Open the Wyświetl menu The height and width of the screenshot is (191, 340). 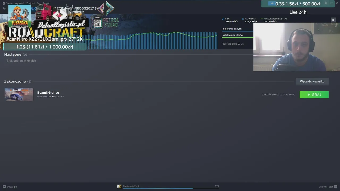(x=19, y=3)
